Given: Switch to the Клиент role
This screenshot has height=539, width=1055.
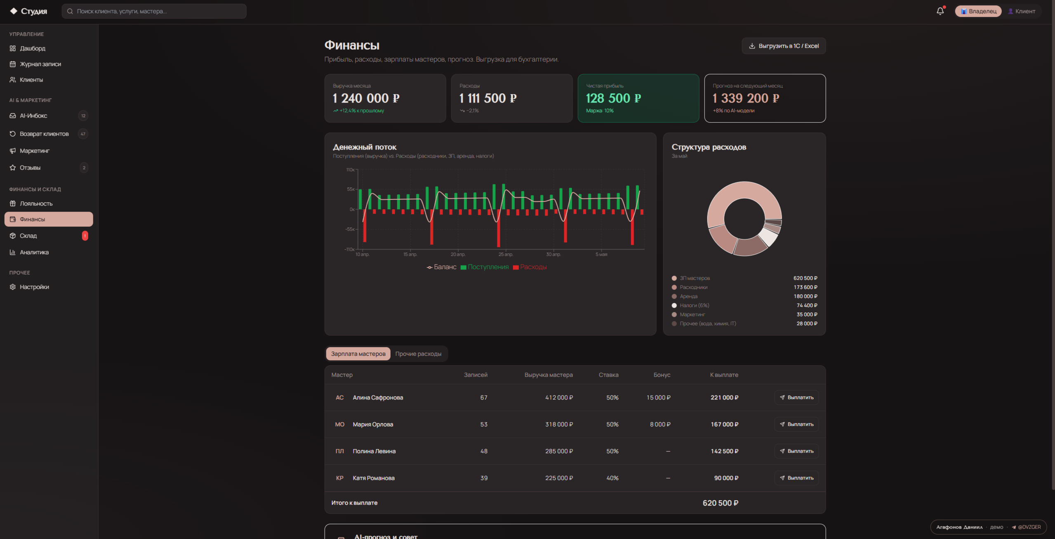Looking at the screenshot, I should click(1022, 11).
